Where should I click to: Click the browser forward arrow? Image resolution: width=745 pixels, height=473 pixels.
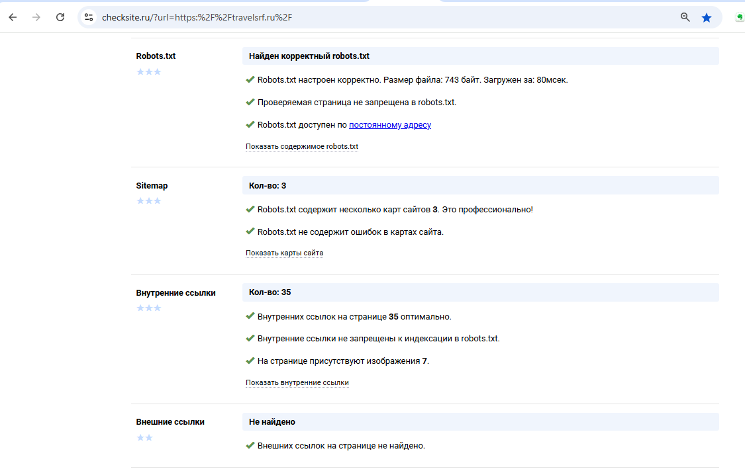36,17
